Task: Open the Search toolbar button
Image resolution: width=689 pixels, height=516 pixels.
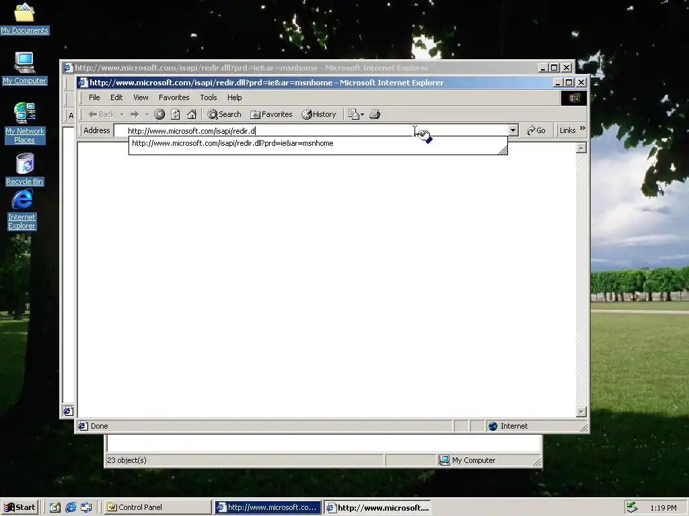Action: [x=224, y=114]
